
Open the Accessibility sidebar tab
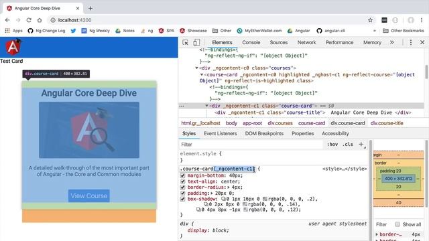pos(335,134)
